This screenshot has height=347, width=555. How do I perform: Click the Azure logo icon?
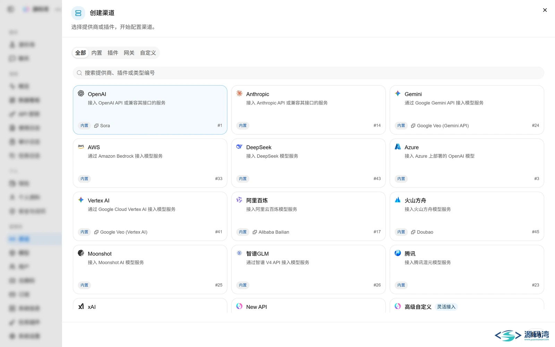click(398, 146)
